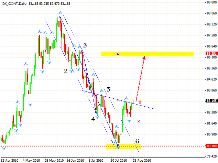Click the upper yellow target zone rectangle
The width and height of the screenshot is (218, 163).
(x=148, y=54)
